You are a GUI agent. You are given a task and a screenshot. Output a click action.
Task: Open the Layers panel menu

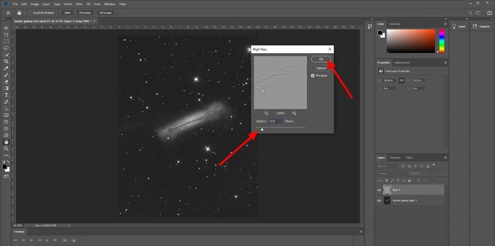click(445, 157)
